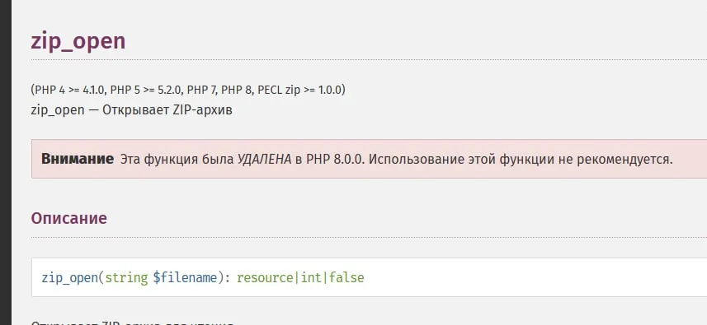
Task: Click the "Описание" section heading
Action: tap(69, 218)
